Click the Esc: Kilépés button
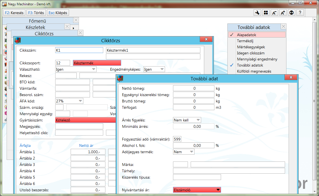The image size is (319, 196). point(57,13)
